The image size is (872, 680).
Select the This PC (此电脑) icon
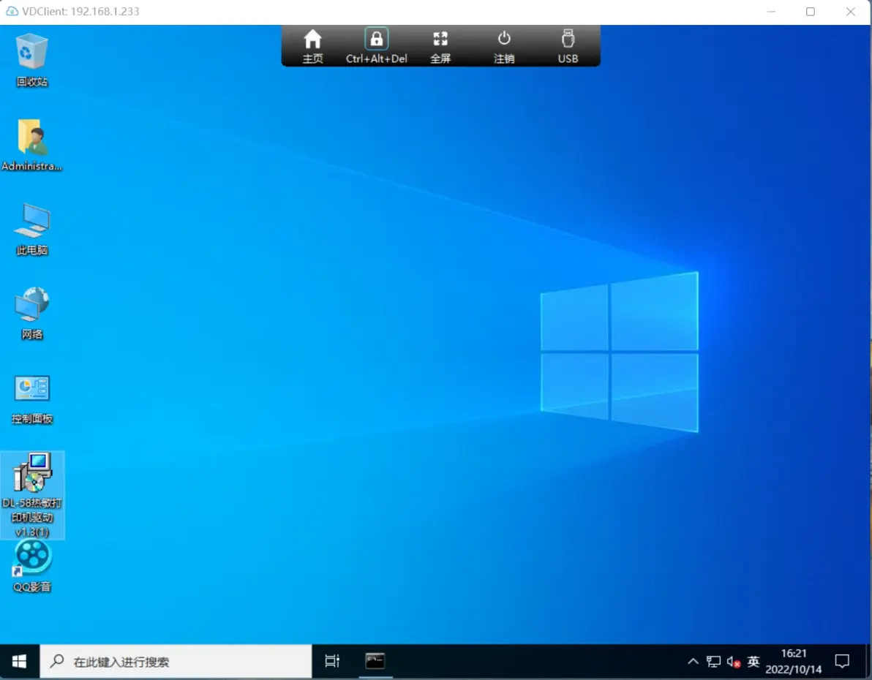(32, 228)
